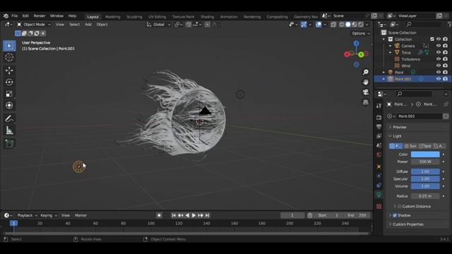Hide Point.001 in viewport via eye icon
Image resolution: width=452 pixels, height=254 pixels.
click(439, 79)
